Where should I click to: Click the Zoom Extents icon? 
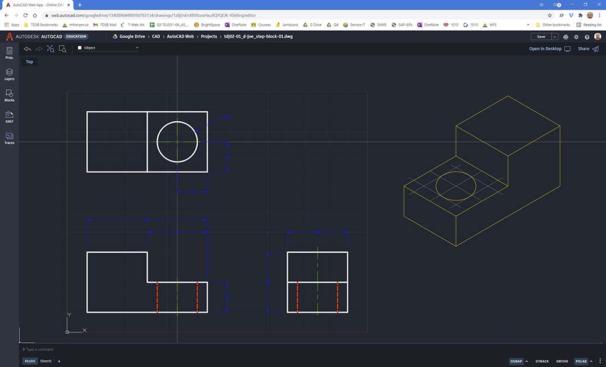tap(50, 49)
